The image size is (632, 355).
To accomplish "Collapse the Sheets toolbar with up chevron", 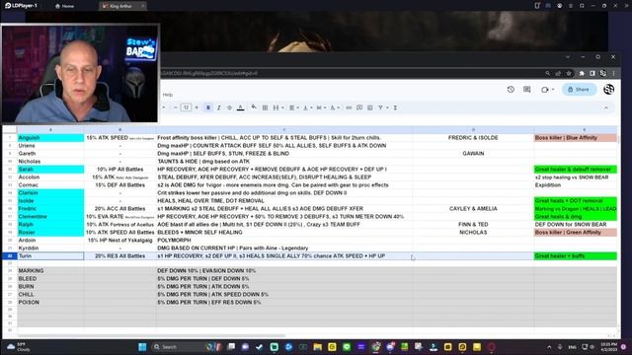I will click(605, 107).
